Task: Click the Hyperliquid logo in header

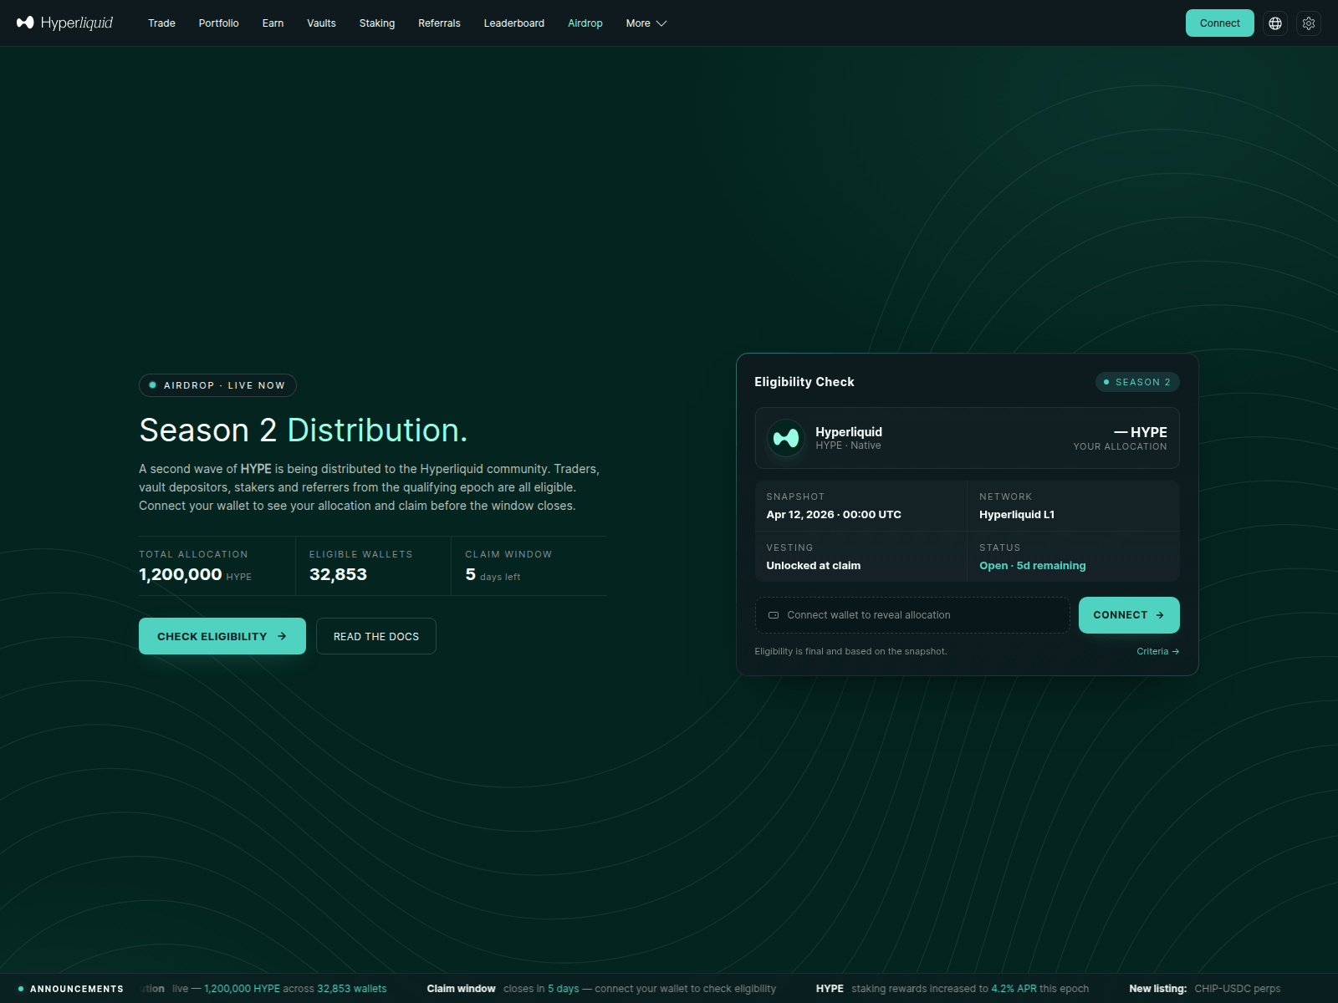Action: tap(64, 23)
